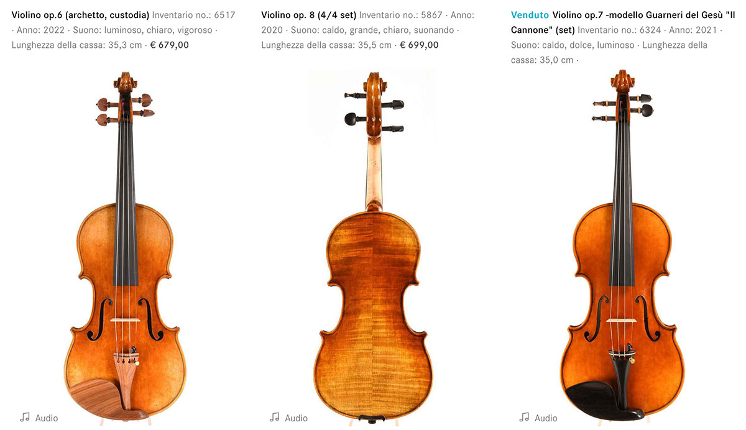746x430 pixels.
Task: Click the 'Lunghezza della cassa: 35,5 cm' text
Action: (326, 45)
